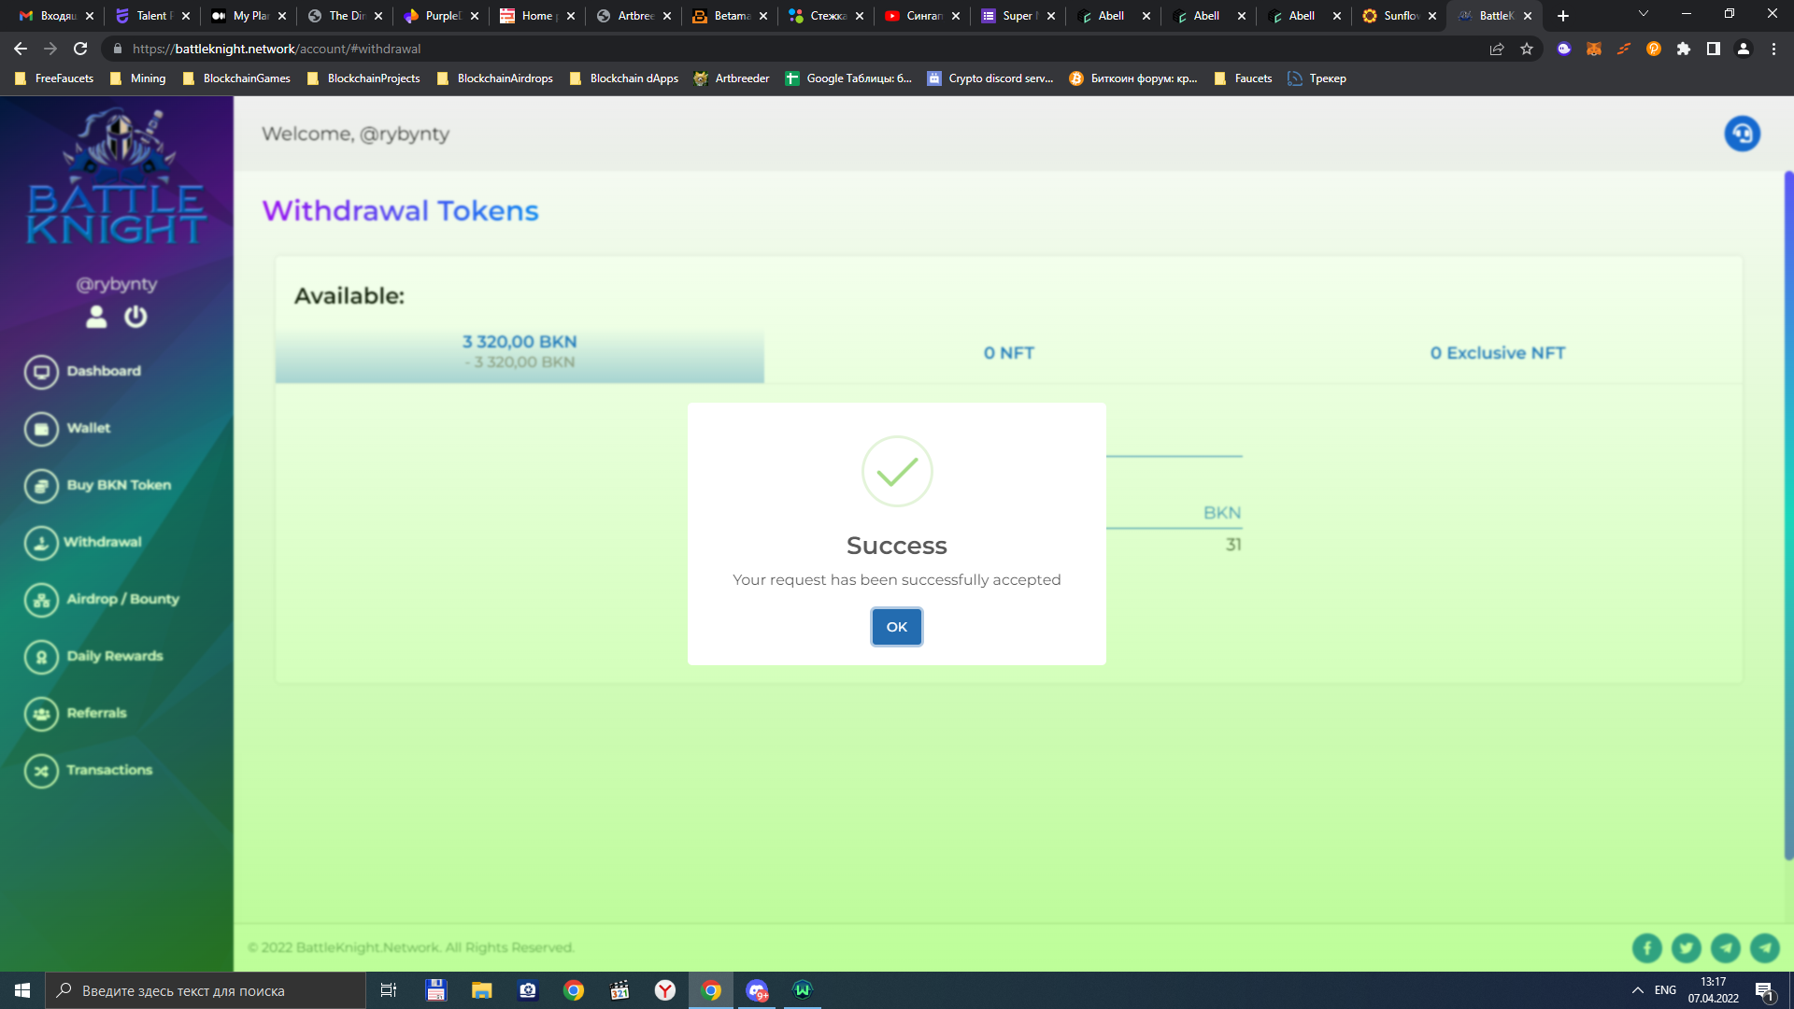This screenshot has width=1794, height=1009.
Task: Open the BlockchainAirdrops bookmark folder
Action: (495, 78)
